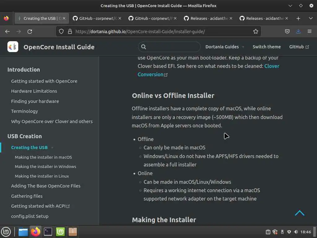
Task: Open the tracking protection shield
Action: (61, 31)
